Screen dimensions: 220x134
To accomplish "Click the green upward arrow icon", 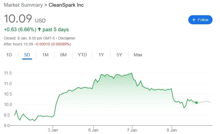I will tap(39, 29).
